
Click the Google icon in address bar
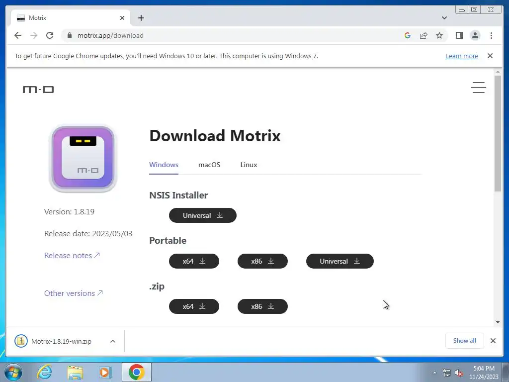point(408,35)
